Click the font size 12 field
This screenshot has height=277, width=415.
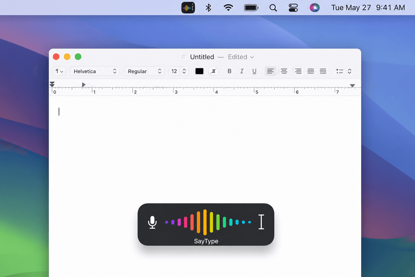tap(174, 71)
